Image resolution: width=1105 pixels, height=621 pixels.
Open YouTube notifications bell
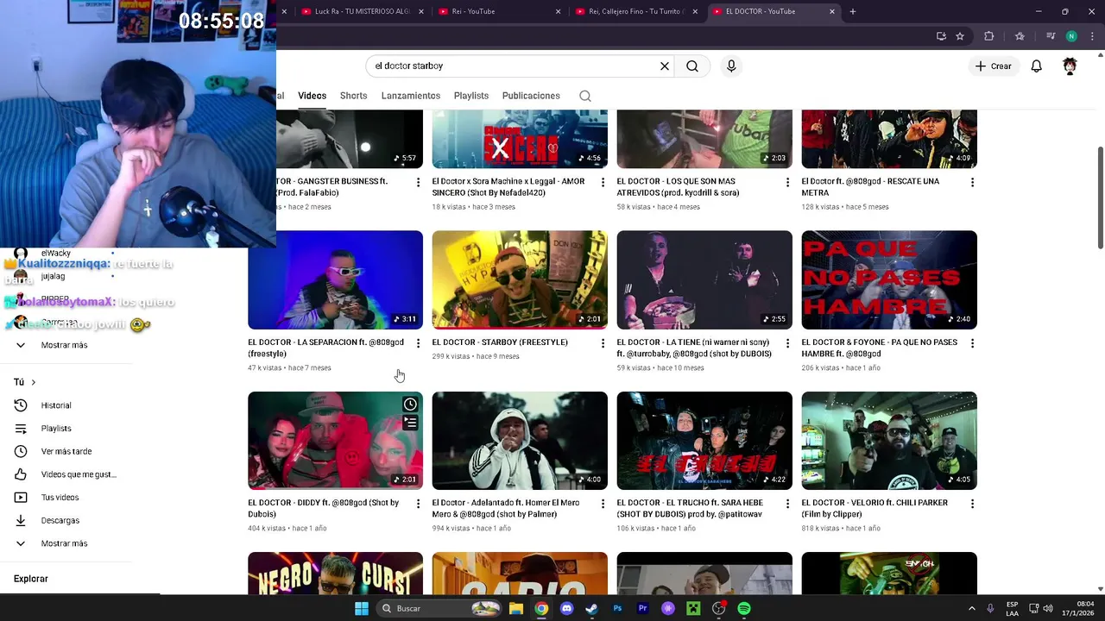coord(1036,66)
